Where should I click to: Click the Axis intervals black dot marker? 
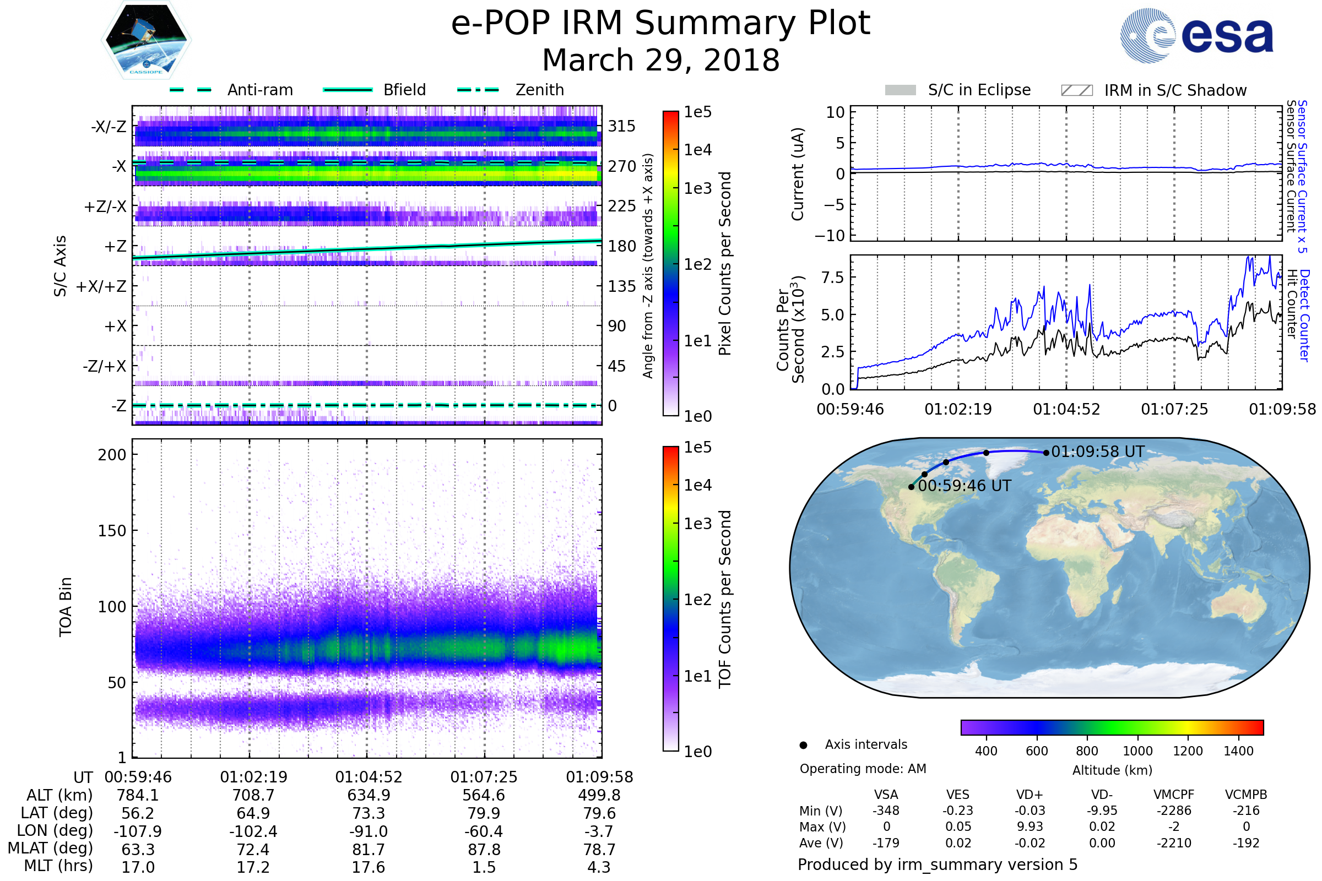pos(803,745)
